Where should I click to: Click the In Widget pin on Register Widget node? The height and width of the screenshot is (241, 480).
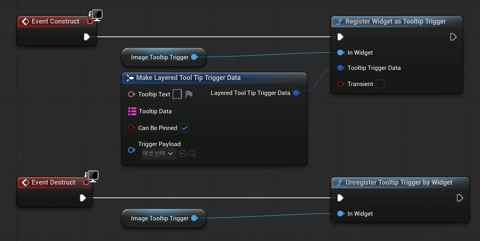[341, 52]
